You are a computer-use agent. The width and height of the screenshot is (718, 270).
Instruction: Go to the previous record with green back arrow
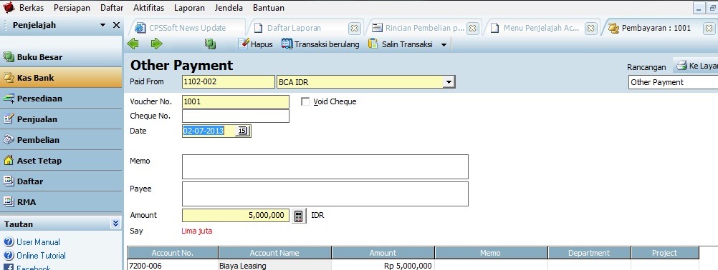click(133, 44)
